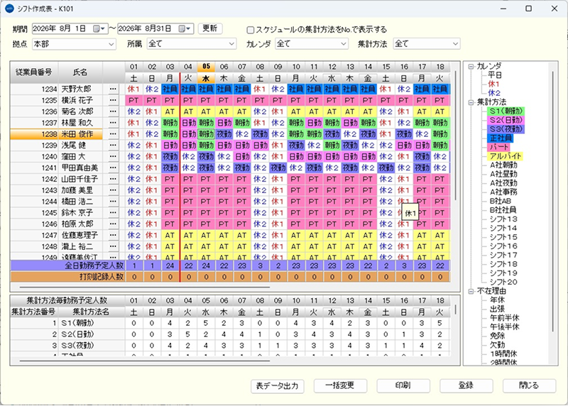
Task: Open details button for 山田千佳子 row
Action: [x=114, y=179]
